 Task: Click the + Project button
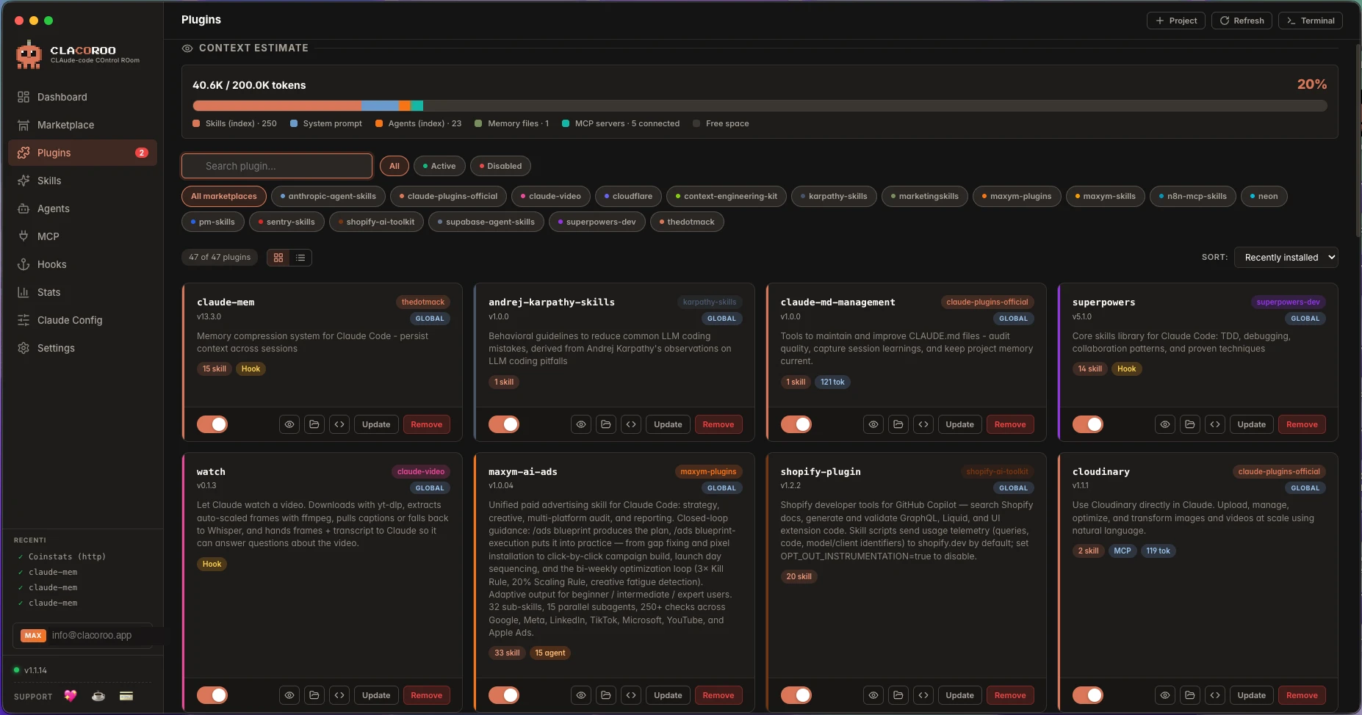click(x=1176, y=21)
